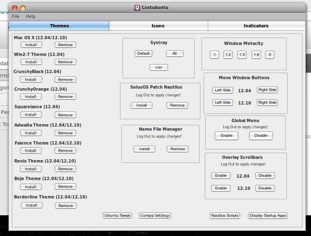This screenshot has height=236, width=311.
Task: Disable Overlay Scrollbars for 12.04
Action: 265,176
